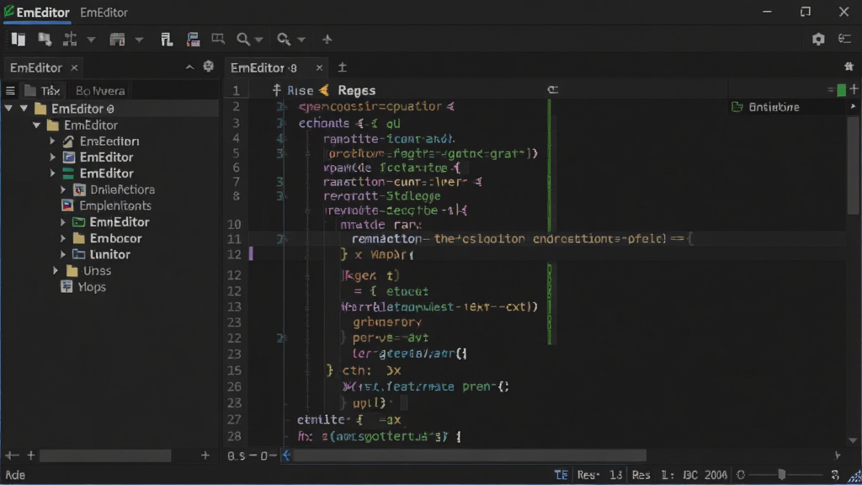This screenshot has width=862, height=485.
Task: Adjust the zoom slider in status bar
Action: click(781, 475)
